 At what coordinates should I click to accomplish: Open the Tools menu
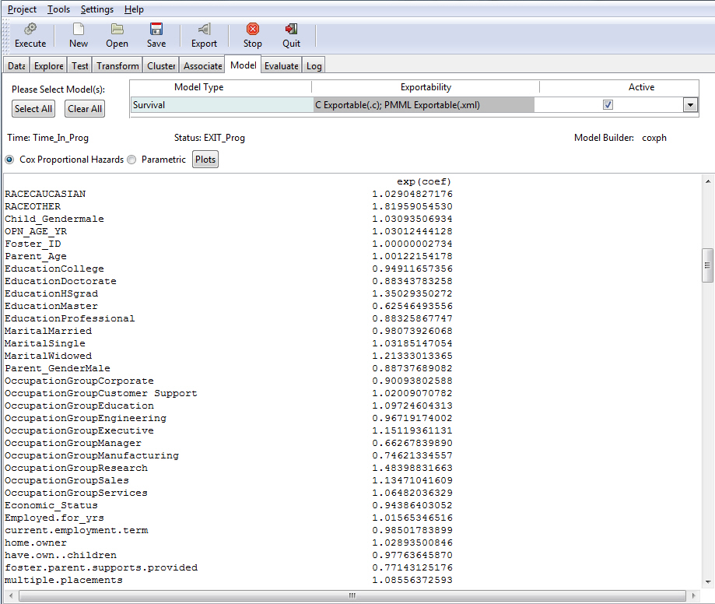59,9
